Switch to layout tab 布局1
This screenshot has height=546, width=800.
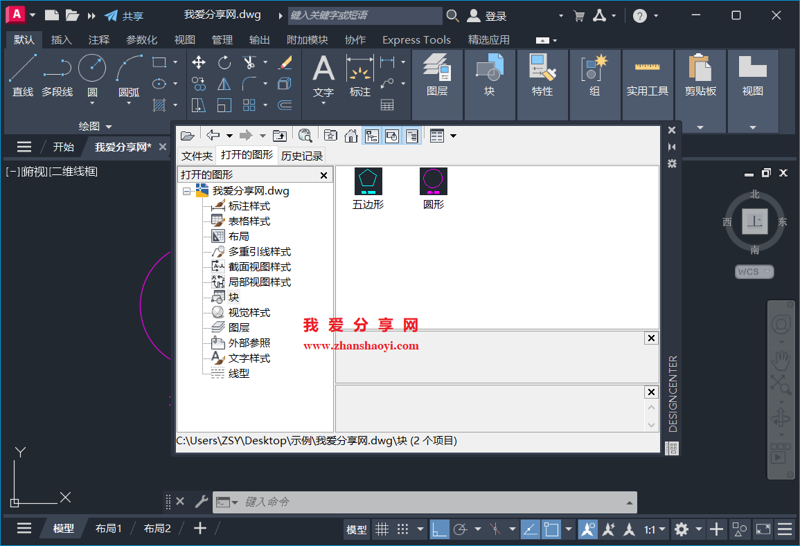click(109, 529)
